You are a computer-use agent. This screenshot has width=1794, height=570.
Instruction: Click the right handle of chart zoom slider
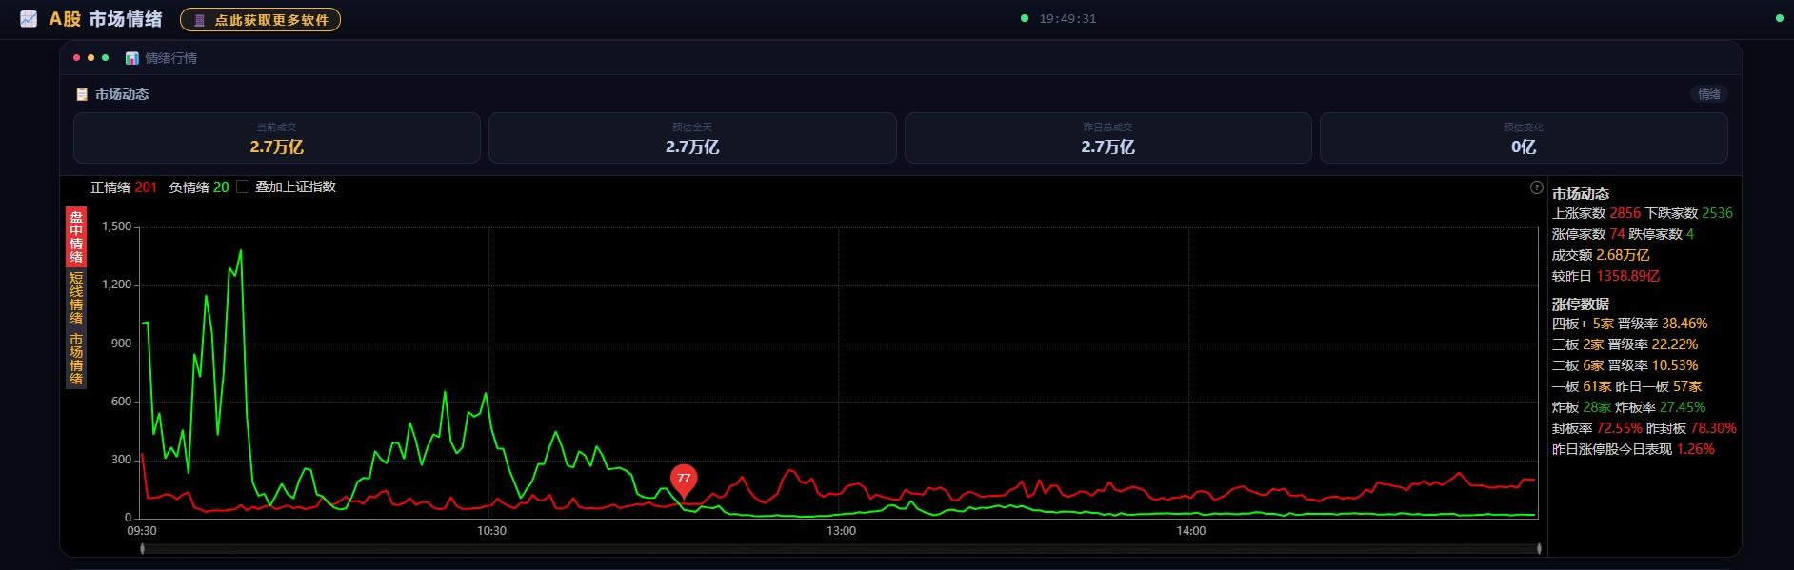click(1539, 548)
